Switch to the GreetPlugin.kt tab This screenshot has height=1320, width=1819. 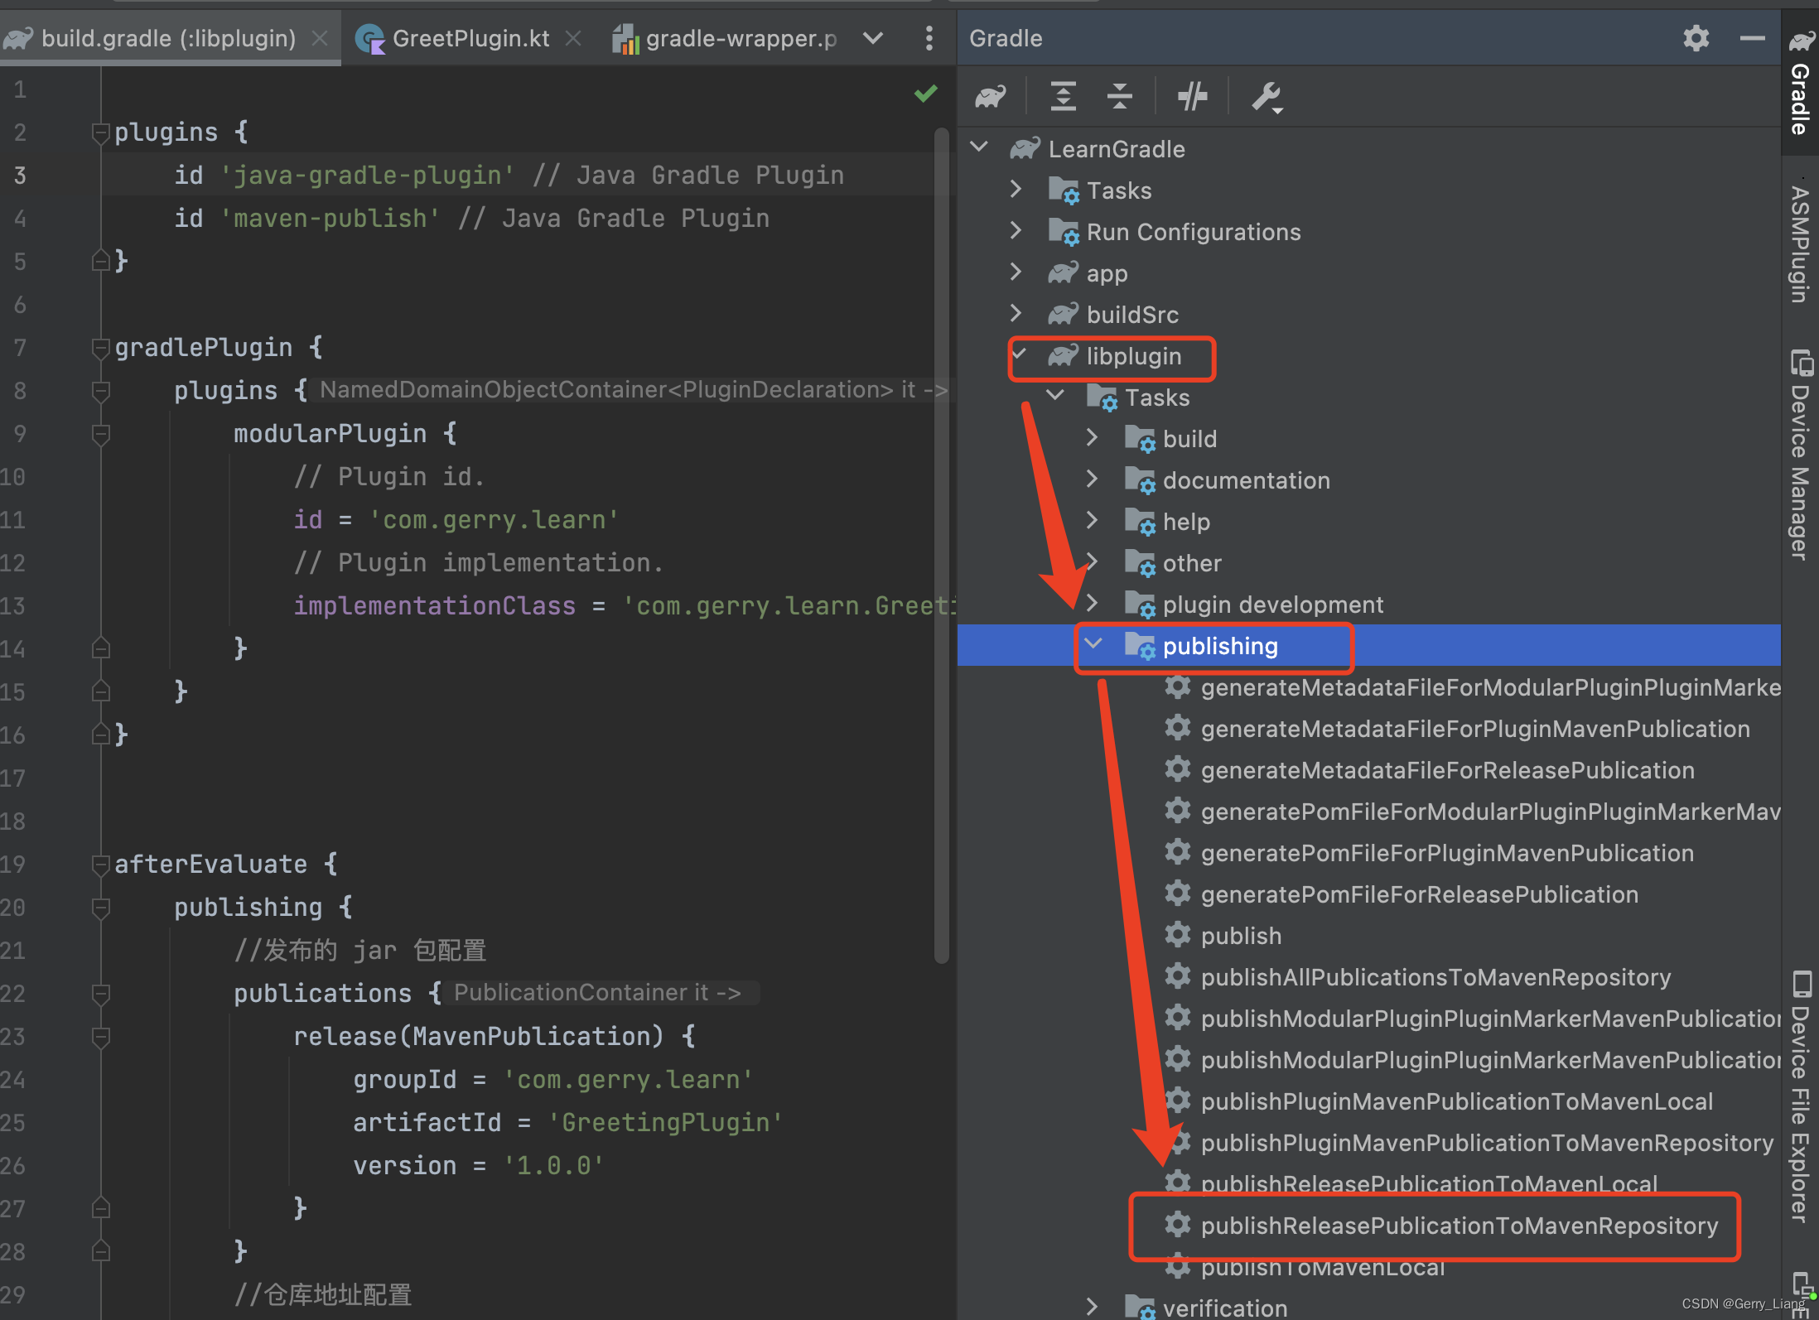(470, 38)
